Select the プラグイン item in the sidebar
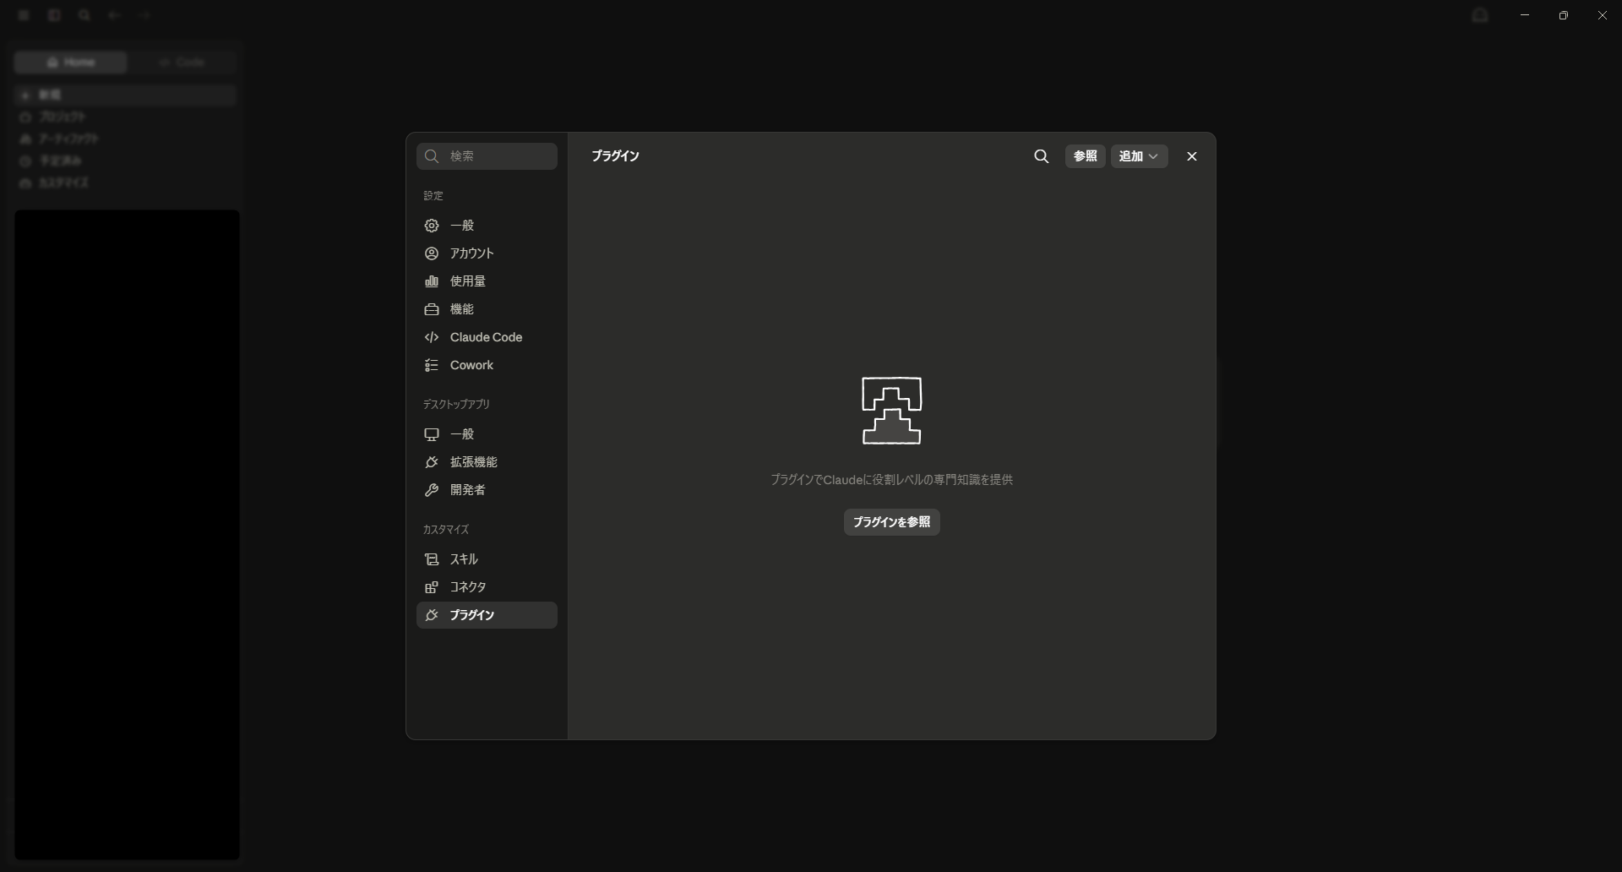Screen dimensions: 1622x872 click(x=487, y=615)
